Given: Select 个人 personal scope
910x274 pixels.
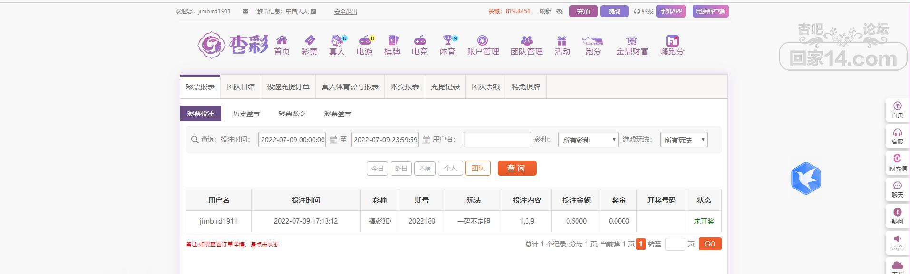Looking at the screenshot, I should click(450, 168).
